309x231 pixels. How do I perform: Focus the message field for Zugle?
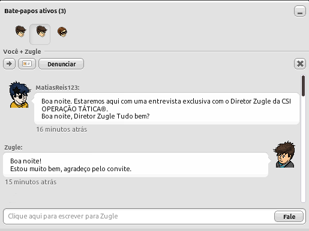(139, 216)
